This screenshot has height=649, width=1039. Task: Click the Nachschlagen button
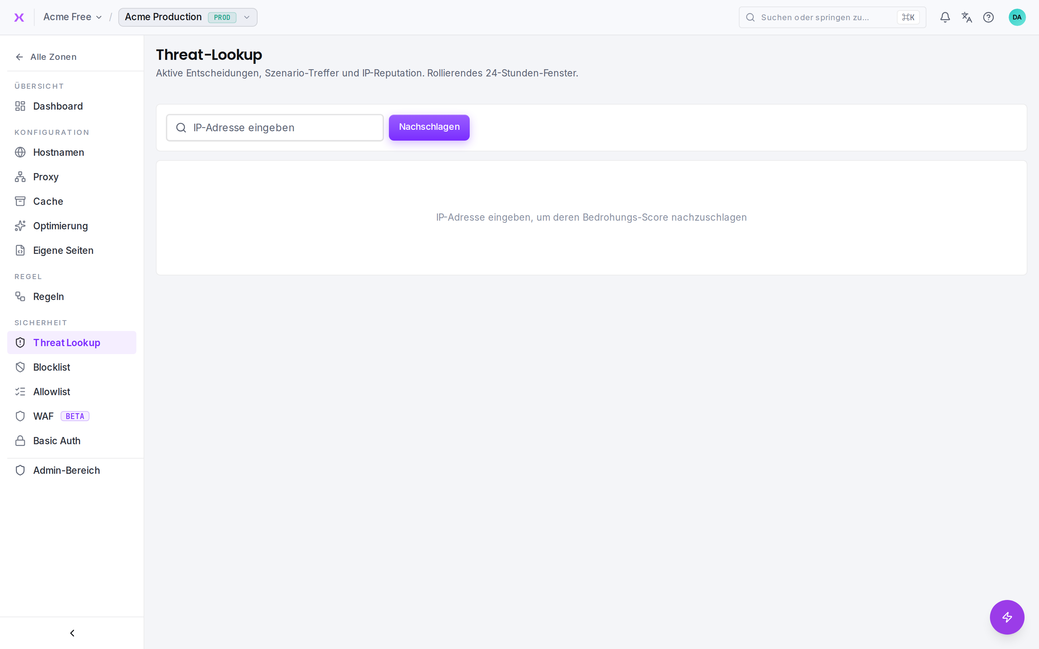(429, 127)
